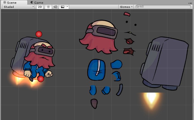Image resolution: width=194 pixels, height=120 pixels.
Task: Open the panel options menu at tab bar's right end
Action: pos(190,3)
